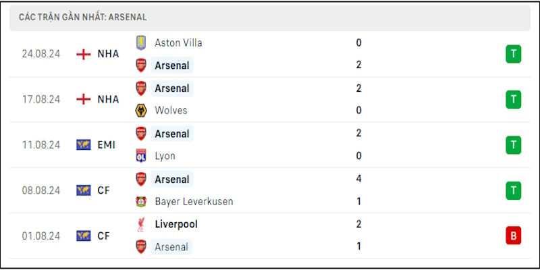540x270 pixels.
Task: Click the 08.08.24 match date
Action: (41, 190)
